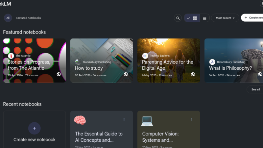This screenshot has height=148, width=263.
Task: Click the Techno Sapiens publisher logo
Action: [x=145, y=56]
